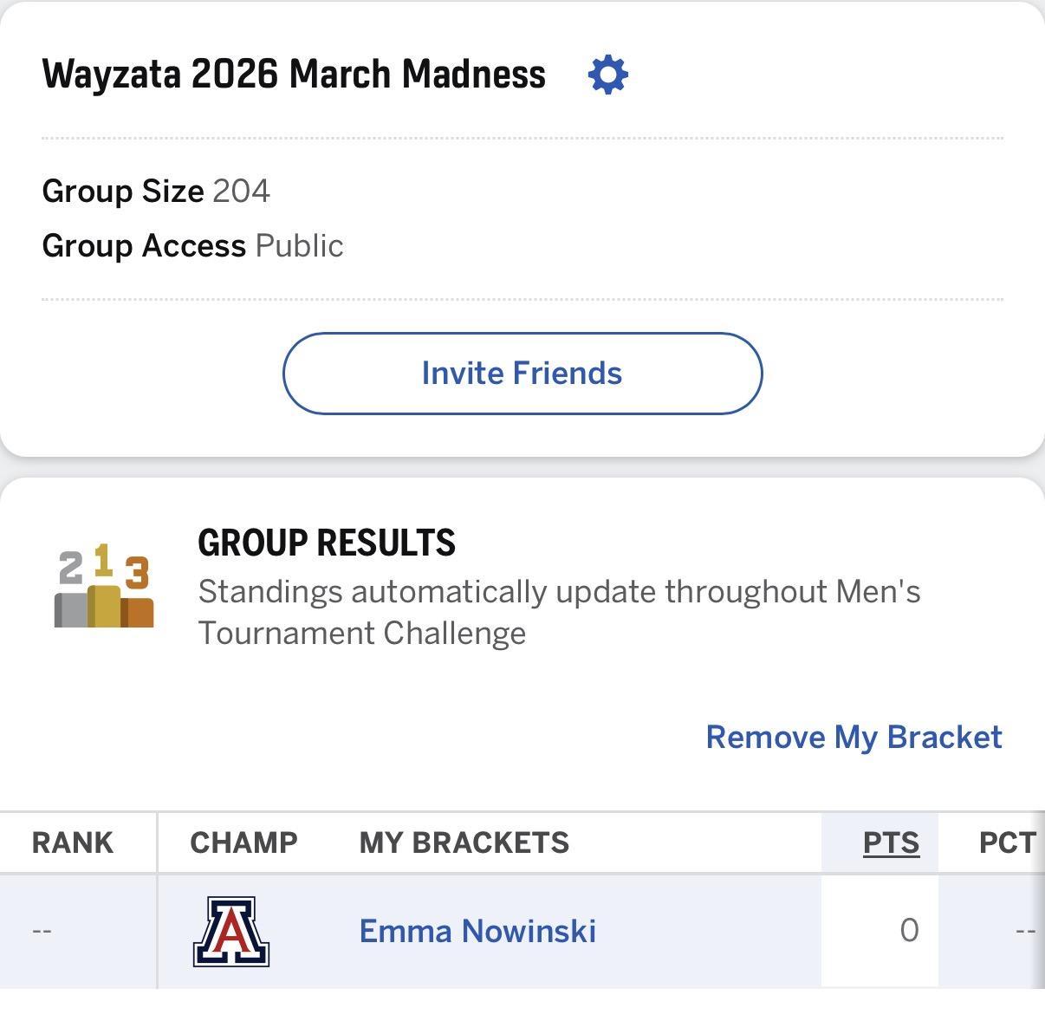Sort standings by PTS column

pos(891,842)
